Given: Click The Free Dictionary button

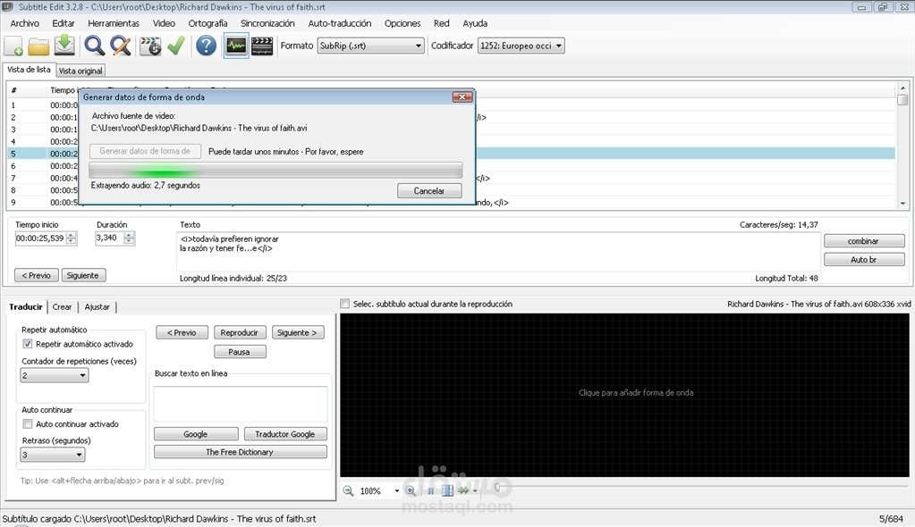Looking at the screenshot, I should pos(240,452).
